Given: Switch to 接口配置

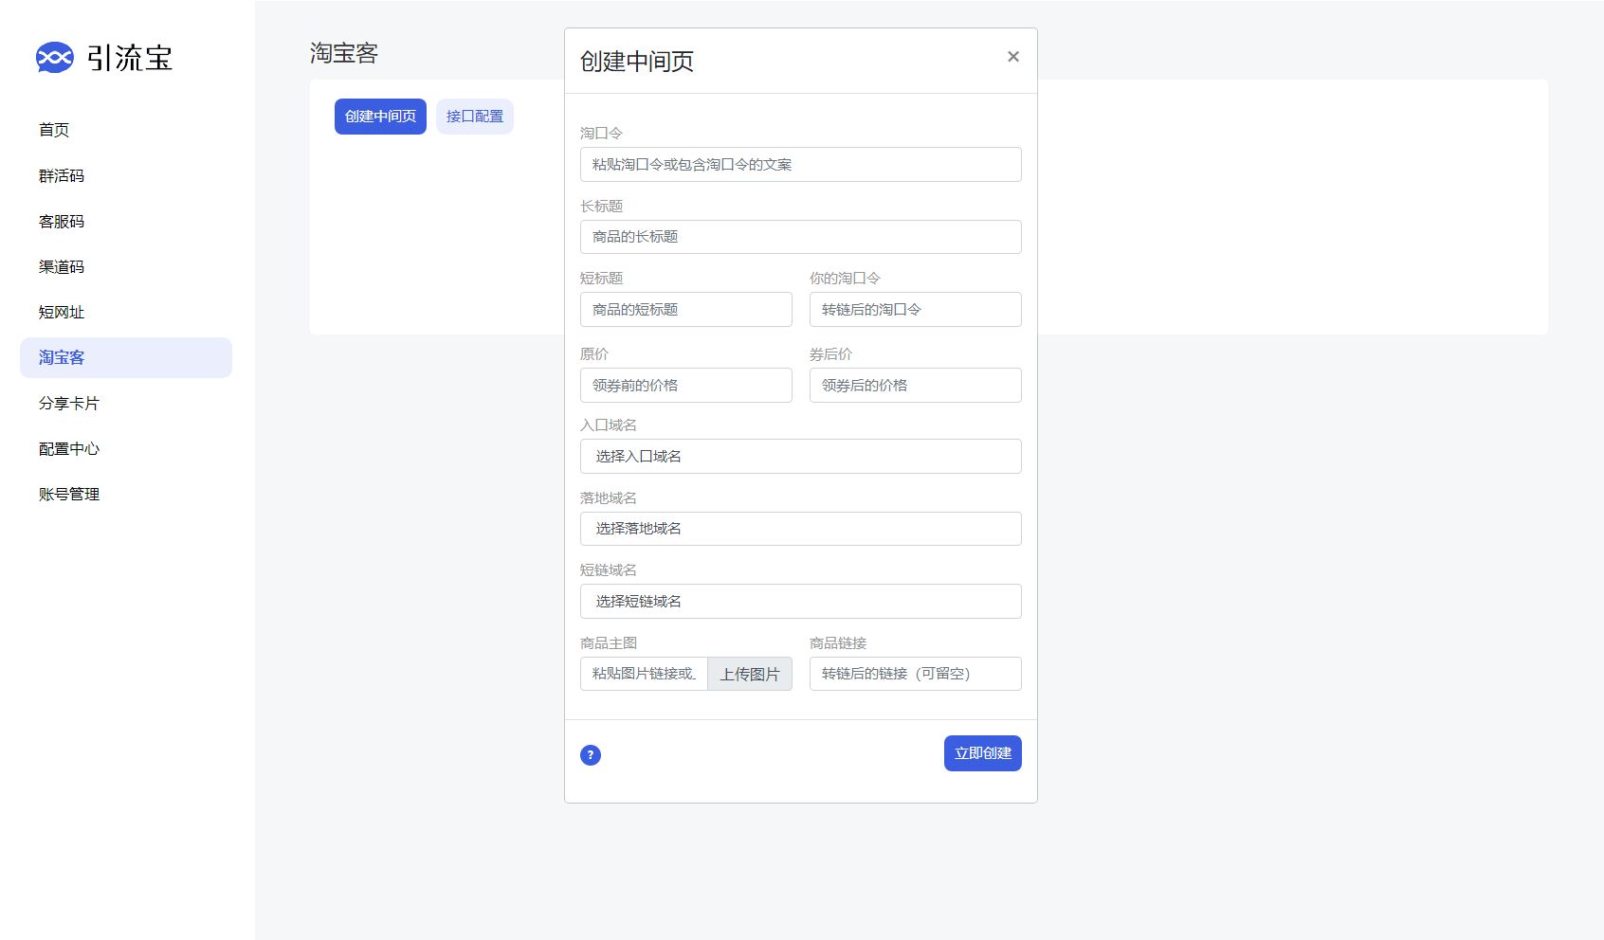Looking at the screenshot, I should (x=474, y=116).
